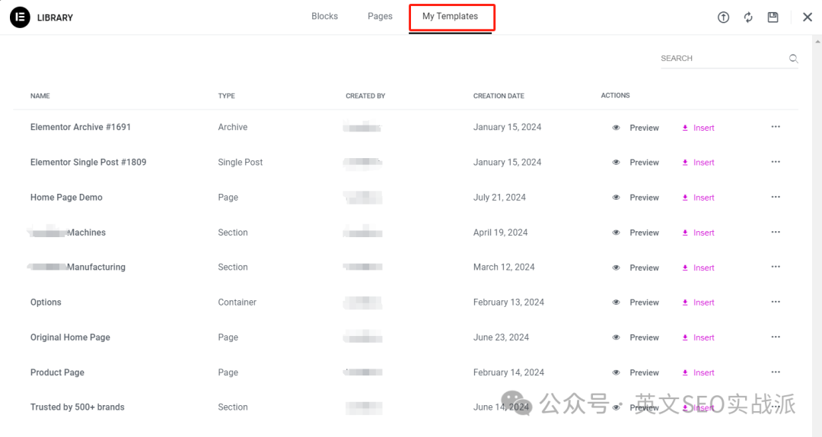Image resolution: width=822 pixels, height=437 pixels.
Task: Click eye icon for Product Page
Action: (616, 372)
